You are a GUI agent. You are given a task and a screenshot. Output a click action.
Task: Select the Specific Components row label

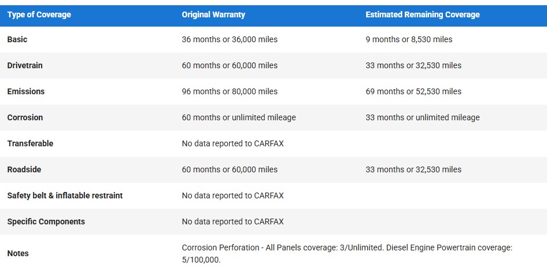(46, 221)
